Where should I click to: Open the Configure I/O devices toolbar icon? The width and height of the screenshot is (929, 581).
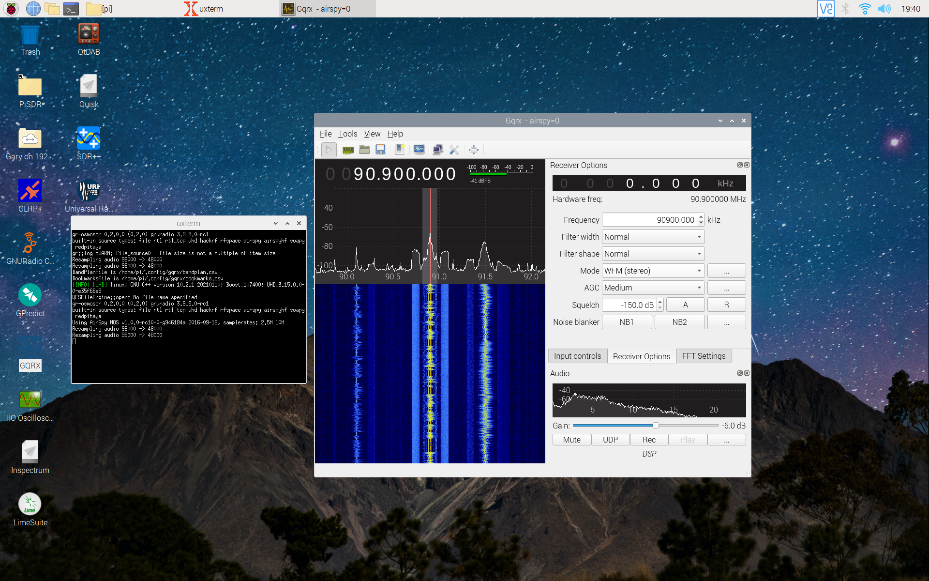pos(348,150)
